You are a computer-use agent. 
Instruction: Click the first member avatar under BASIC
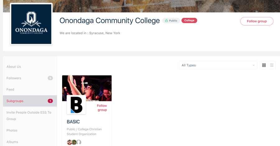[x=69, y=142]
